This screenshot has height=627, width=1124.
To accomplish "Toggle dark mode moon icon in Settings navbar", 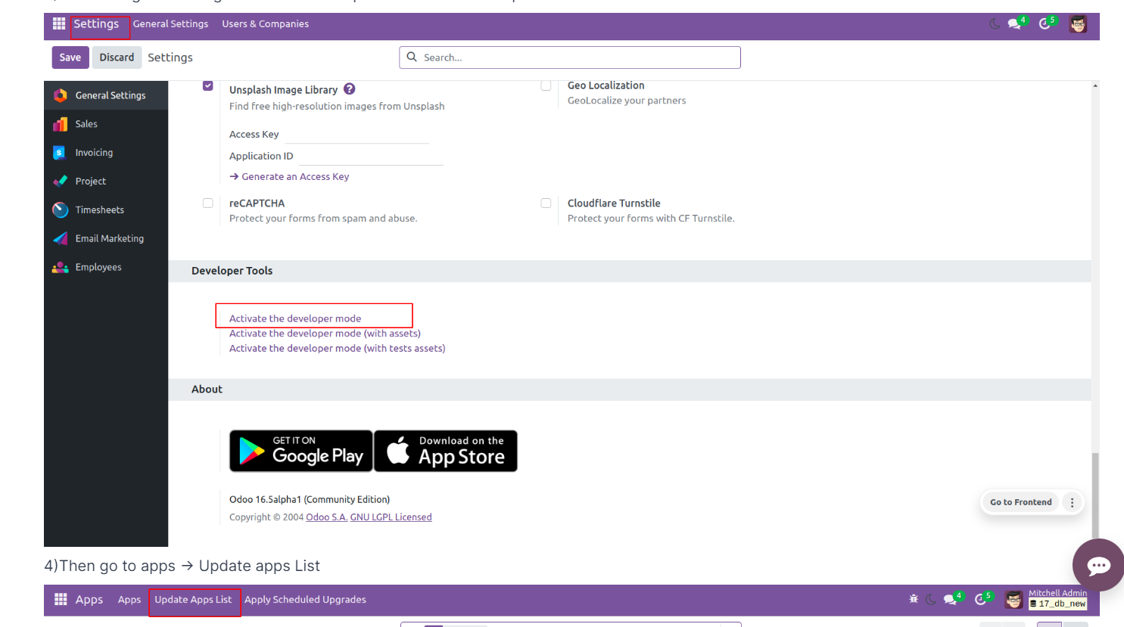I will pos(995,24).
